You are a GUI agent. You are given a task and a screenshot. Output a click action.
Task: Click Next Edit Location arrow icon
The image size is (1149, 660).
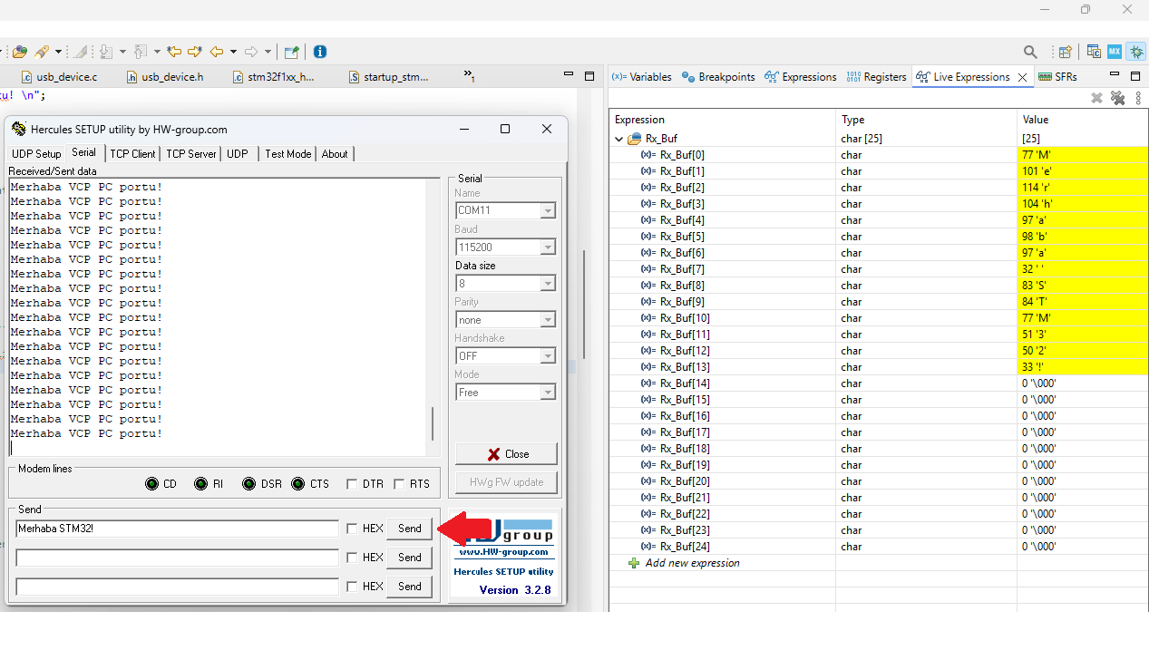(194, 52)
